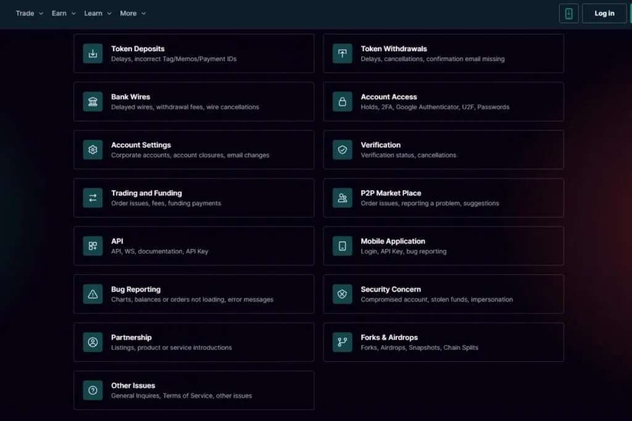Click 'Order issues, reporting a problem, suggestions' text
This screenshot has width=632, height=421.
pyautogui.click(x=430, y=203)
